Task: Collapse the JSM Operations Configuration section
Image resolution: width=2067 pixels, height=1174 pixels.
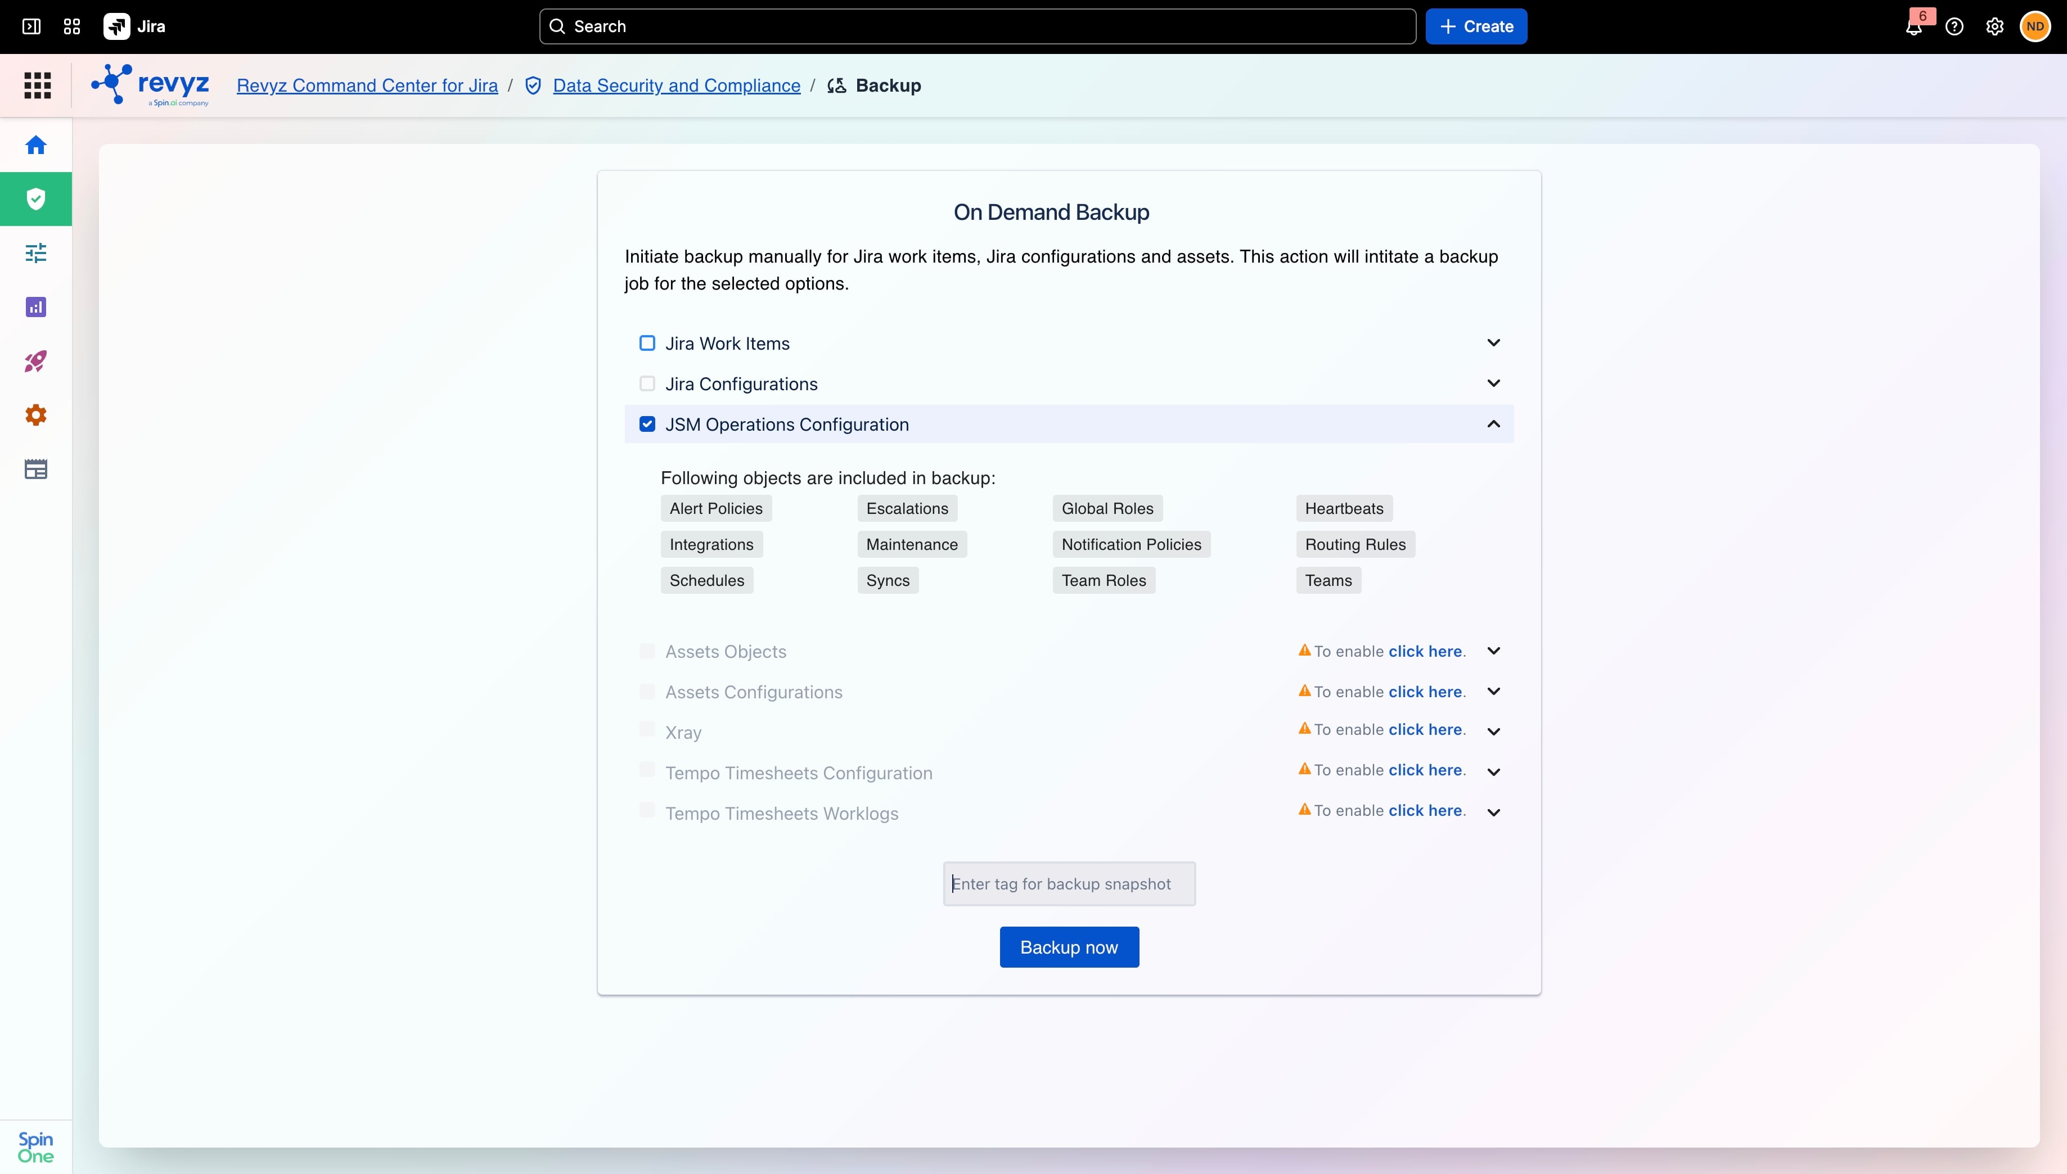Action: click(1494, 424)
